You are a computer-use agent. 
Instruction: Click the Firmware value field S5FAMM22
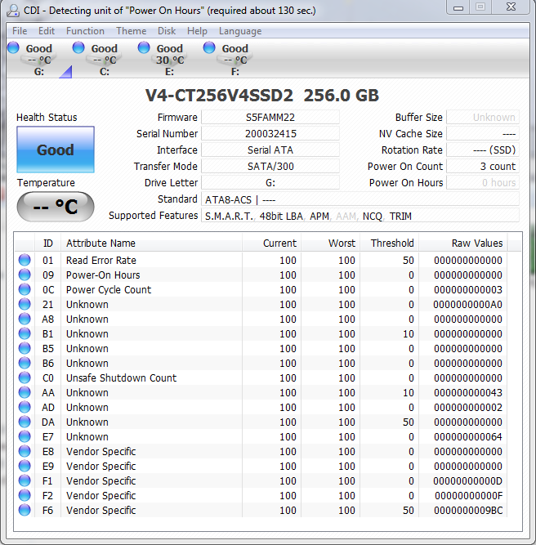pos(270,118)
